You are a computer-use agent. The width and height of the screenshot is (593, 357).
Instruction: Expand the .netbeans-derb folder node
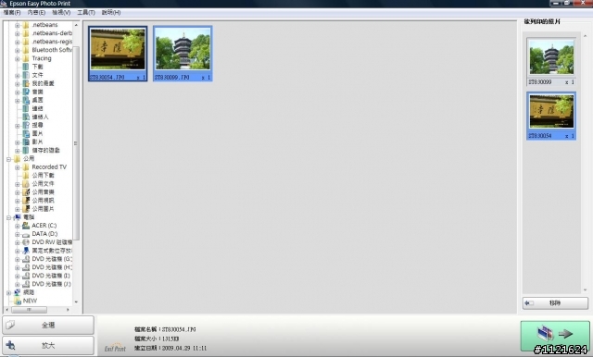17,33
